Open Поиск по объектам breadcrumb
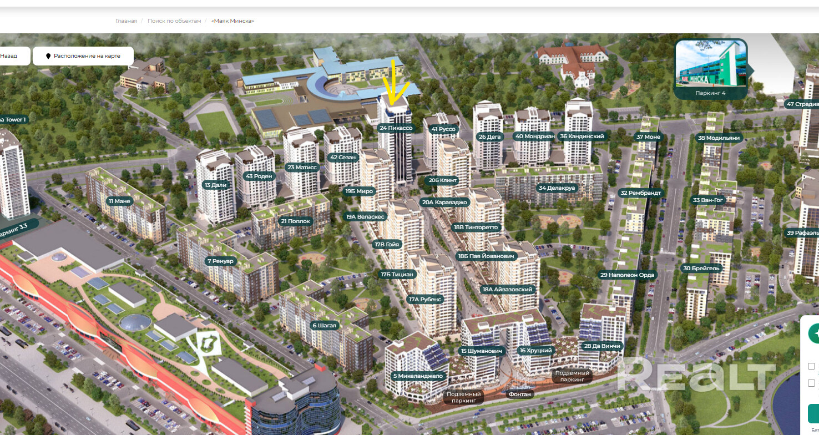The width and height of the screenshot is (819, 435). tap(174, 21)
